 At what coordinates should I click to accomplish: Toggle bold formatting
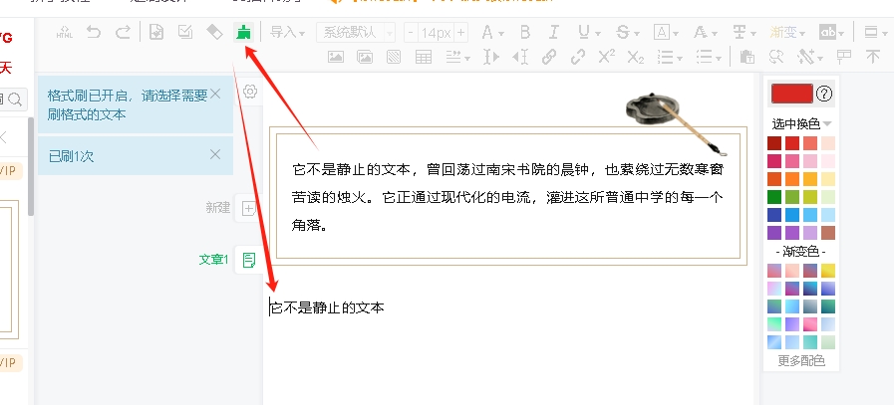pyautogui.click(x=526, y=32)
